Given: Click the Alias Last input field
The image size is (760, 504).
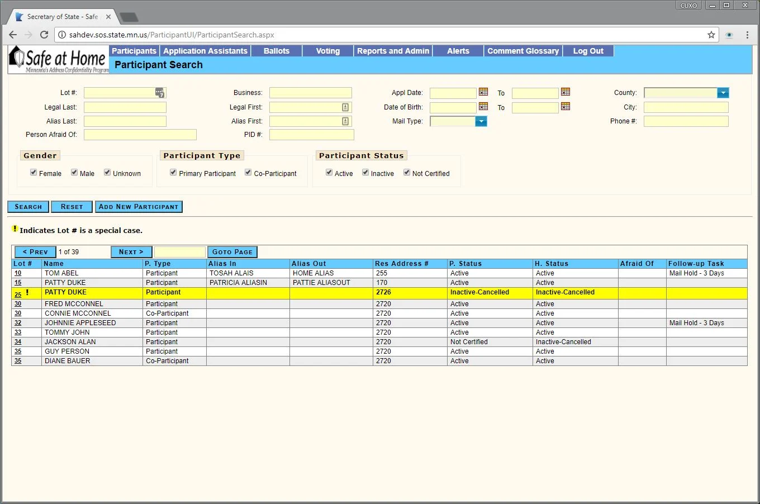Looking at the screenshot, I should click(x=125, y=121).
